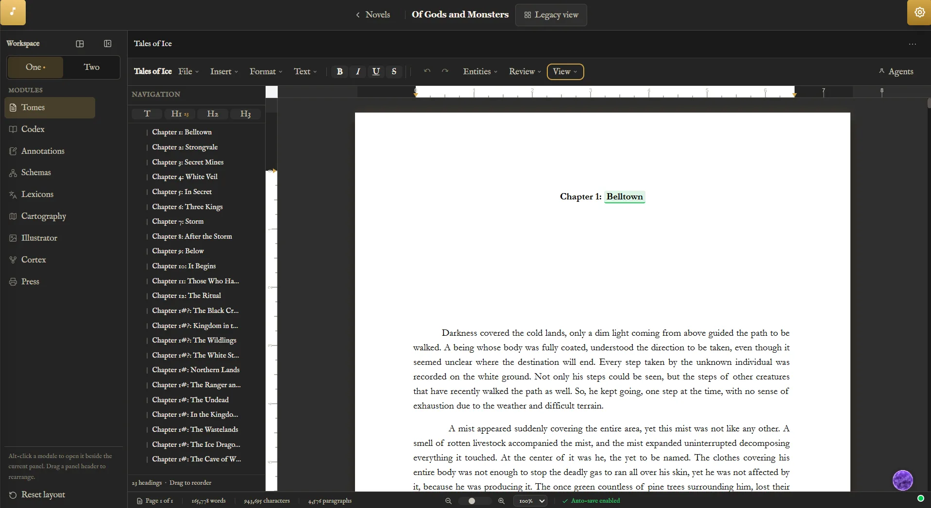Open the Format dropdown menu
The image size is (931, 508).
click(266, 71)
